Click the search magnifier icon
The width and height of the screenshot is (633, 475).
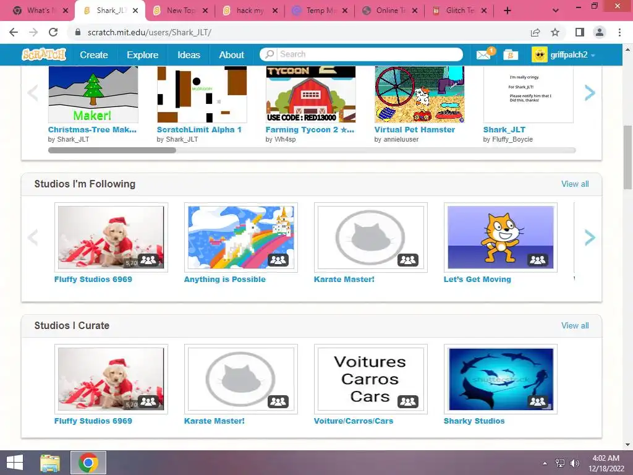(x=270, y=54)
